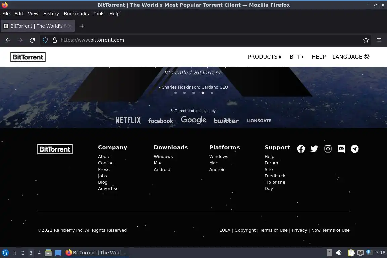Open the tracking protection shield icon
Screen dimensions: 387x258
click(x=45, y=40)
